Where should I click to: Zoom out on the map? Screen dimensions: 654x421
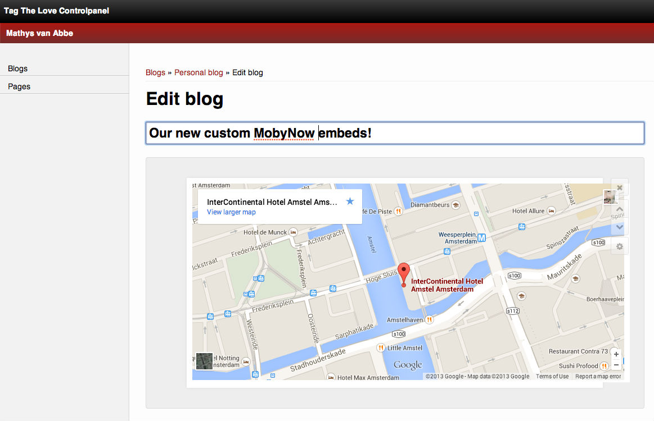[x=616, y=365]
